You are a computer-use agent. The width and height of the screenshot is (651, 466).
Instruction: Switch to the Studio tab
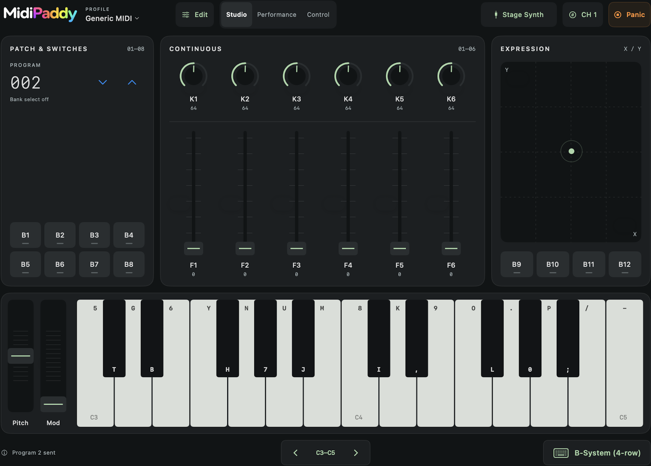click(x=236, y=15)
